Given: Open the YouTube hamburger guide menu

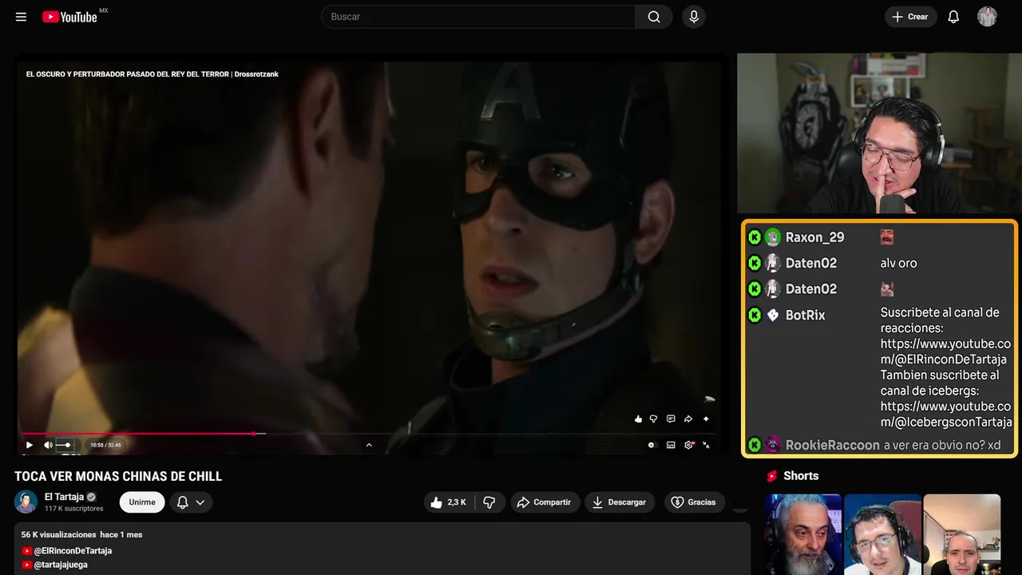Looking at the screenshot, I should tap(21, 17).
